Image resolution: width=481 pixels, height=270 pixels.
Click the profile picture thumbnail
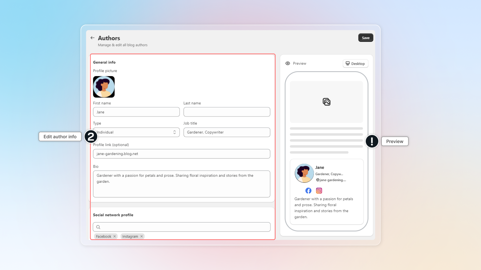click(104, 87)
